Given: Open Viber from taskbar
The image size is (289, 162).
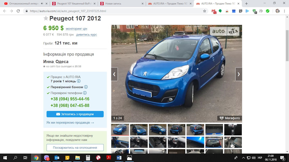Looking at the screenshot, I should click(x=46, y=158).
